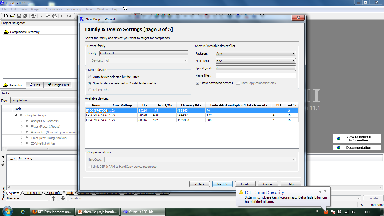The height and width of the screenshot is (216, 384).
Task: Click the Cut scissors icon
Action: point(42,16)
